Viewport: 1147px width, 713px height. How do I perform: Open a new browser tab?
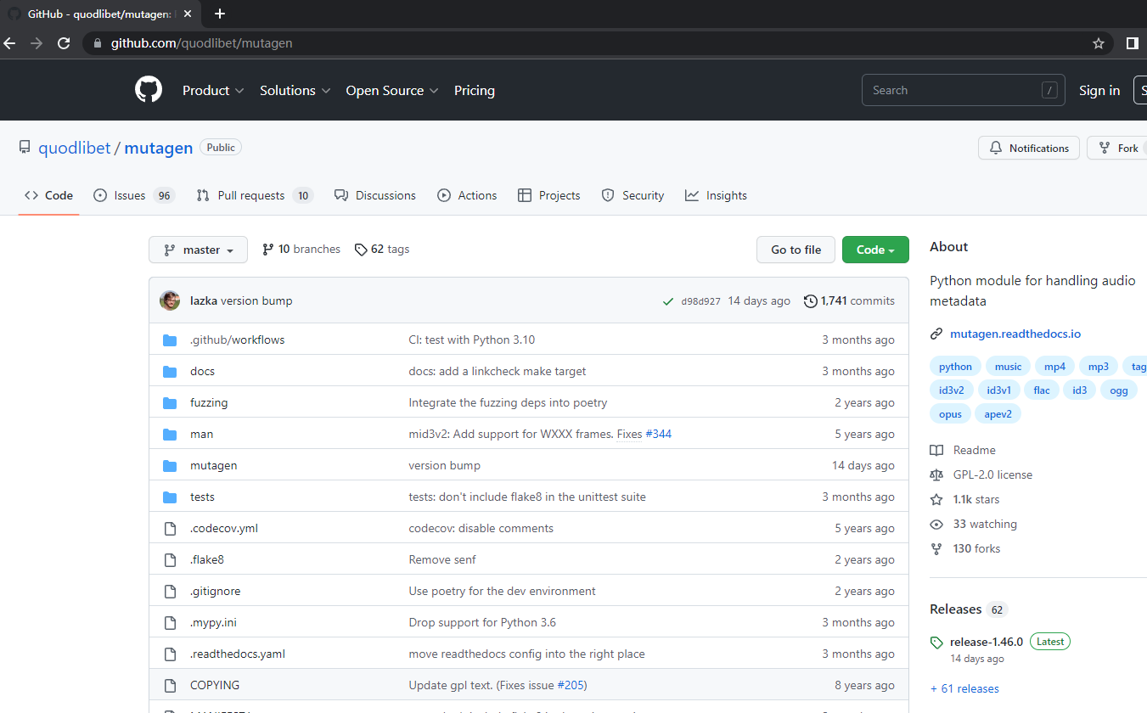coord(220,14)
